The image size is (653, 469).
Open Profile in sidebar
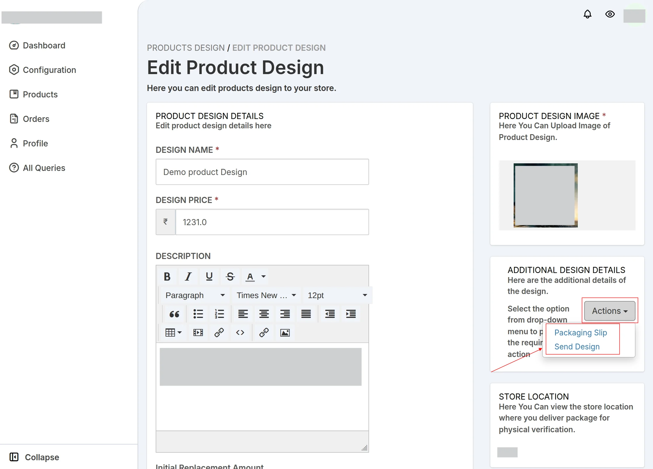click(x=29, y=143)
